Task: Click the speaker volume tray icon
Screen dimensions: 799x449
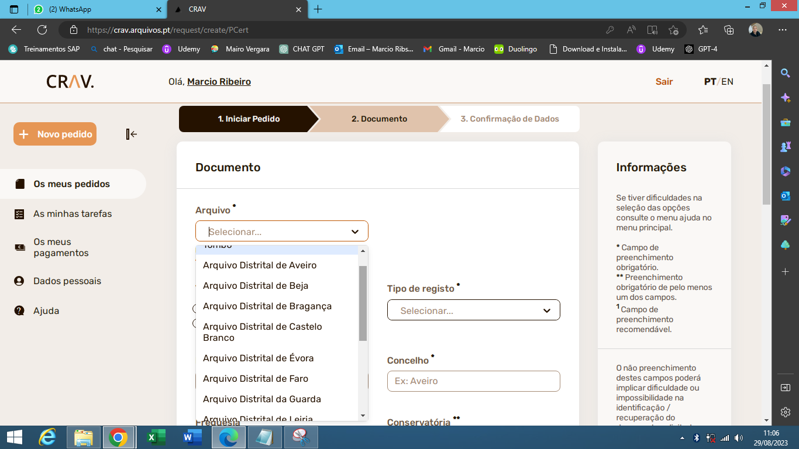Action: pyautogui.click(x=739, y=437)
